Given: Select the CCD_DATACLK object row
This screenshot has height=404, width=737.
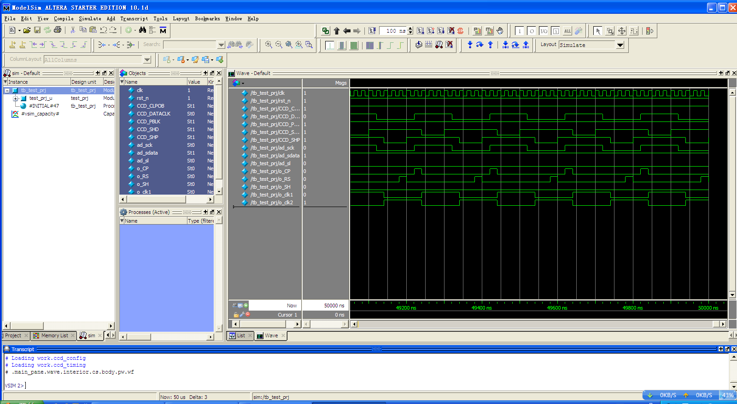Looking at the screenshot, I should 153,114.
